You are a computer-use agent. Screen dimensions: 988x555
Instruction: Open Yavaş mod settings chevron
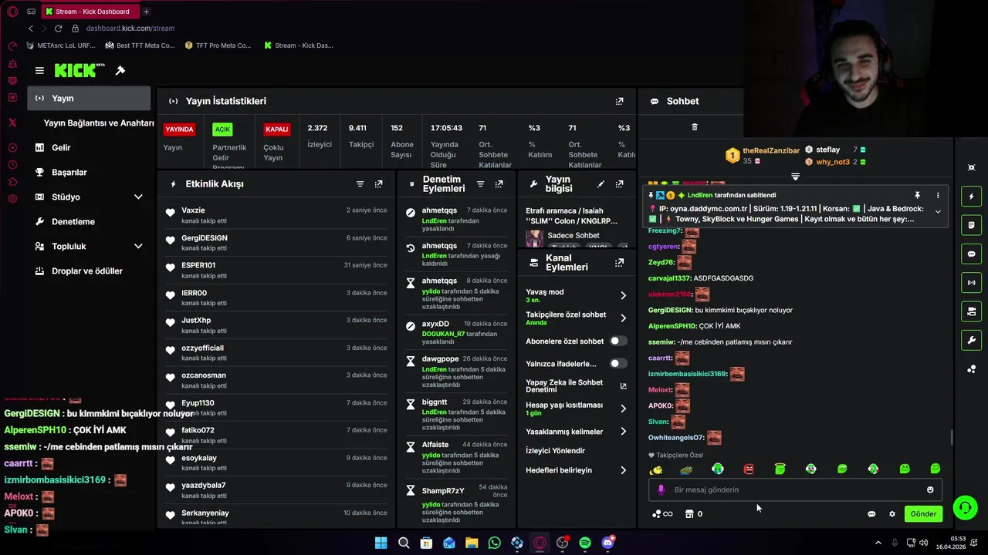click(623, 295)
